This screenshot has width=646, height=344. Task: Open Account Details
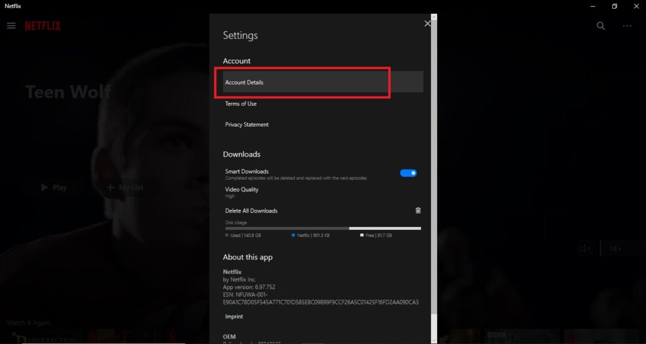click(323, 82)
